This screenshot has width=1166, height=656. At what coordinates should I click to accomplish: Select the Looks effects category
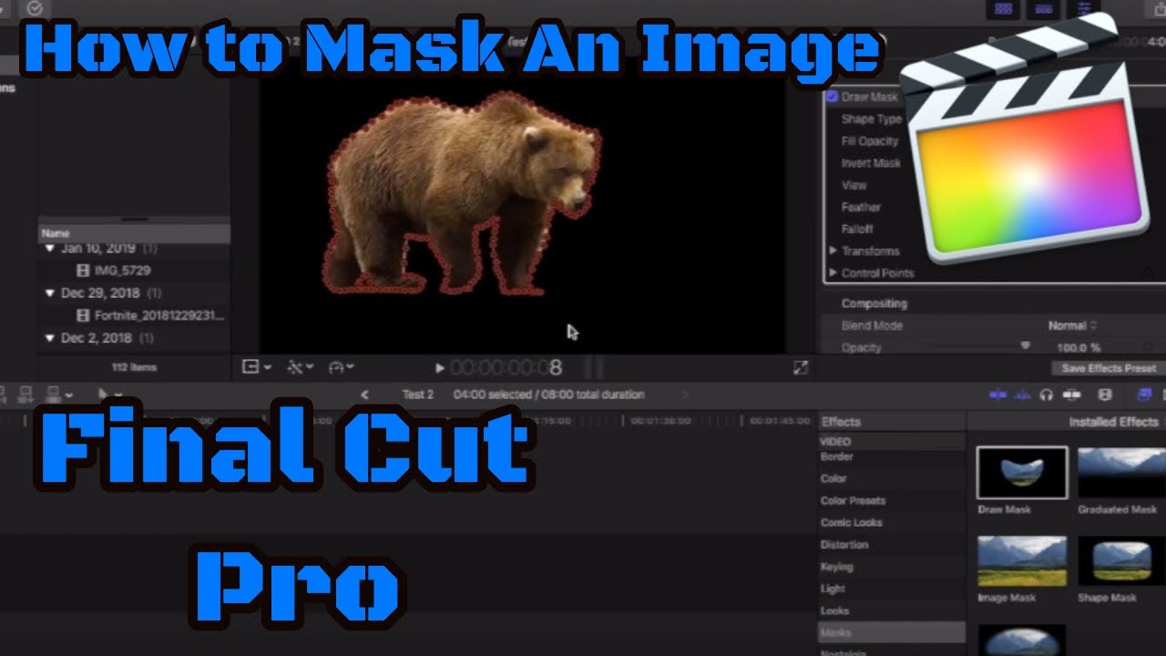834,610
